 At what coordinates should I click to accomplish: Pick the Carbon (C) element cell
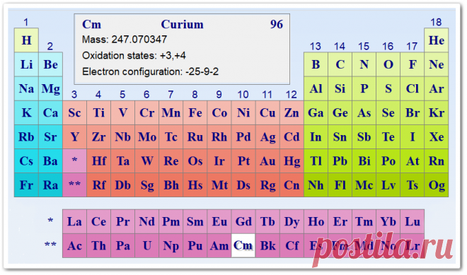point(340,64)
